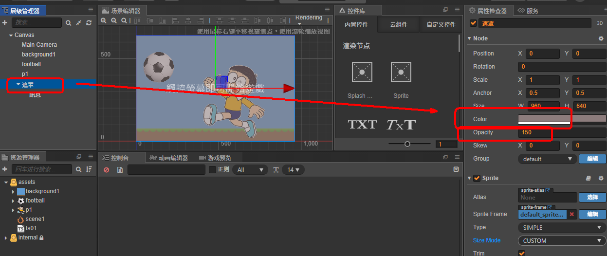This screenshot has width=607, height=256.
Task: Click the collapse icon at console right edge
Action: tap(456, 169)
